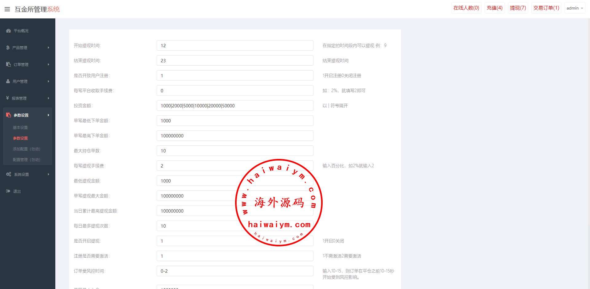Image resolution: width=590 pixels, height=289 pixels.
Task: Expand the 用户管理 submenu arrow
Action: (x=49, y=81)
